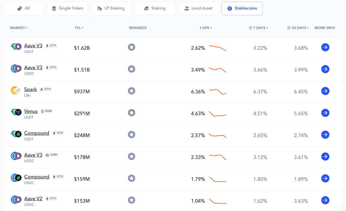Switch to the Single Token tab
This screenshot has height=211, width=346.
tap(67, 8)
